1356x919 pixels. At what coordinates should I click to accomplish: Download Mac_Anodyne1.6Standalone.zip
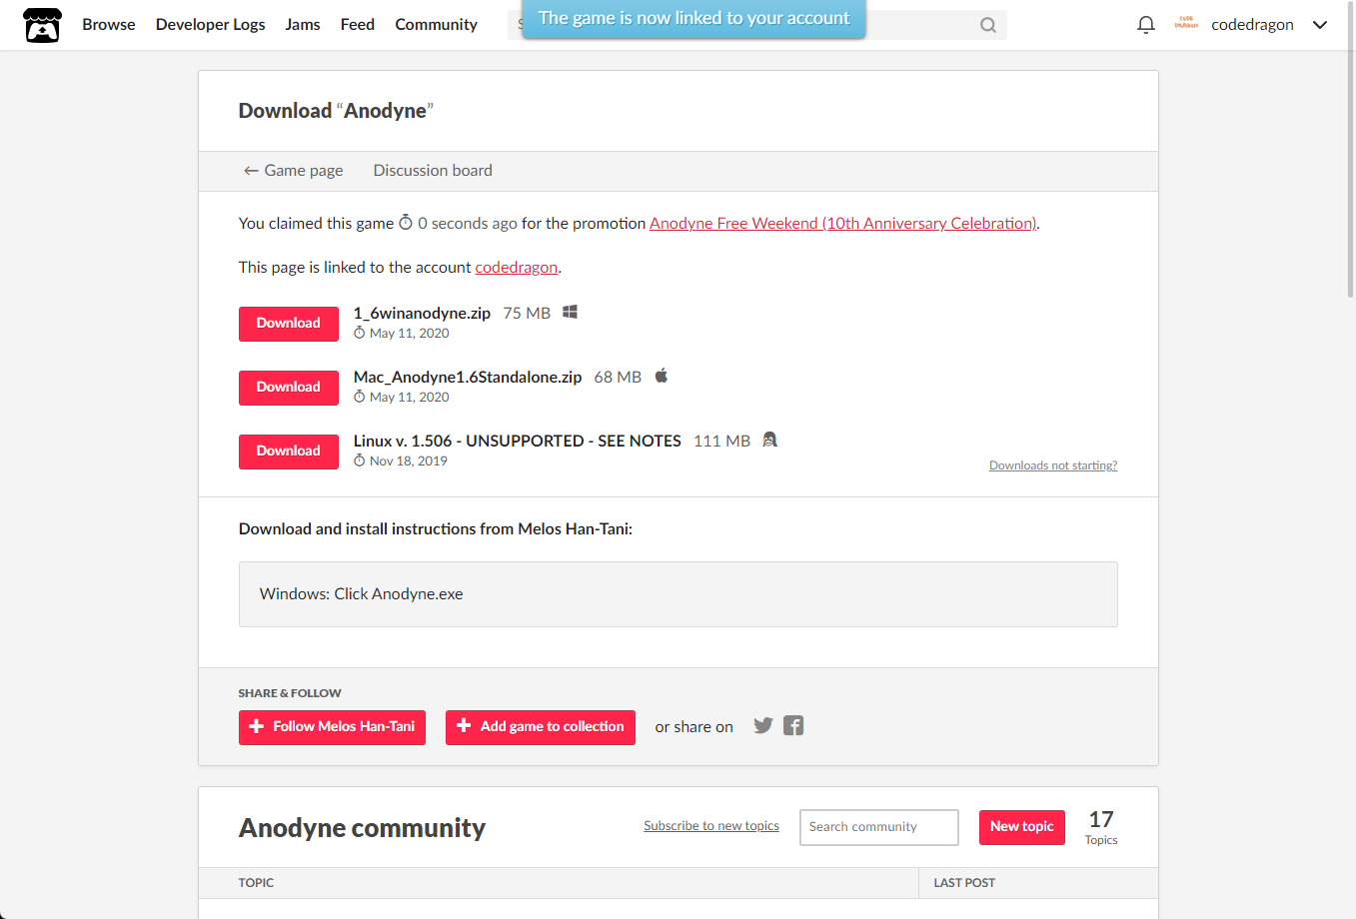coord(289,388)
